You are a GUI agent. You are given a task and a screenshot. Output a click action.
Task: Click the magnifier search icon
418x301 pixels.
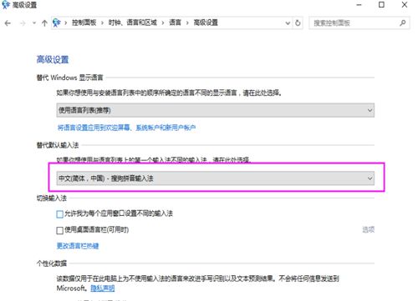403,23
